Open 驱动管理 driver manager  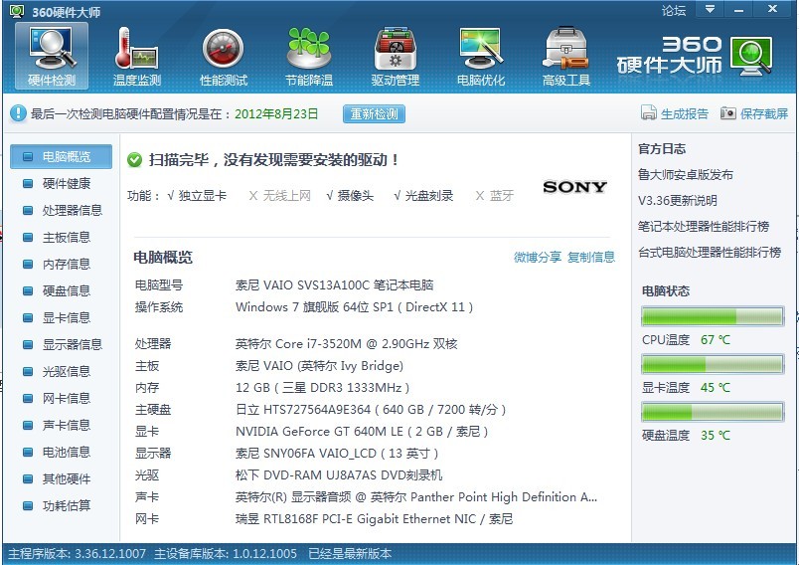[x=395, y=56]
